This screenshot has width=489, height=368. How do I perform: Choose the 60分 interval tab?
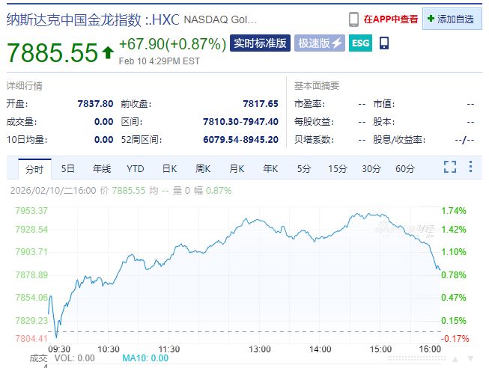[404, 168]
